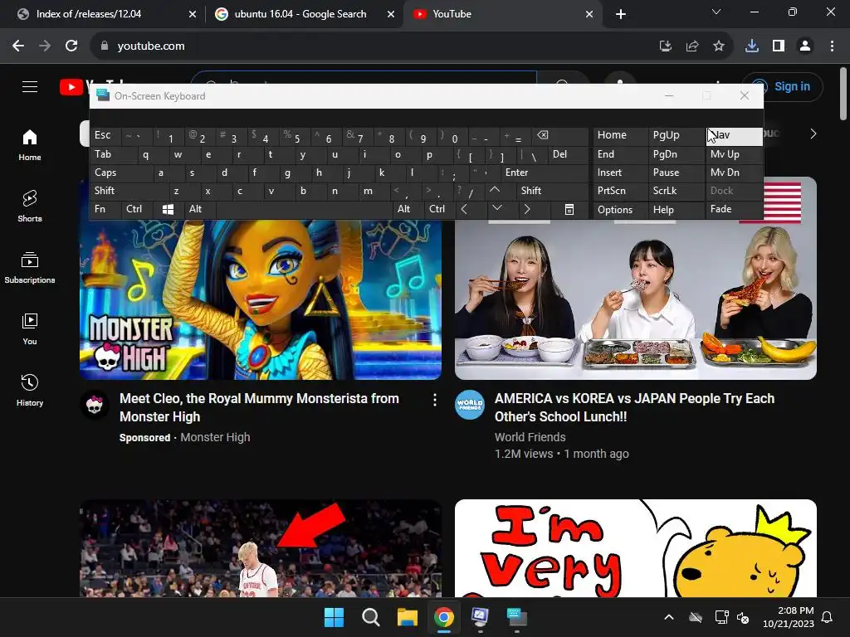
Task: Click Help key on On-Screen Keyboard
Action: (x=676, y=210)
